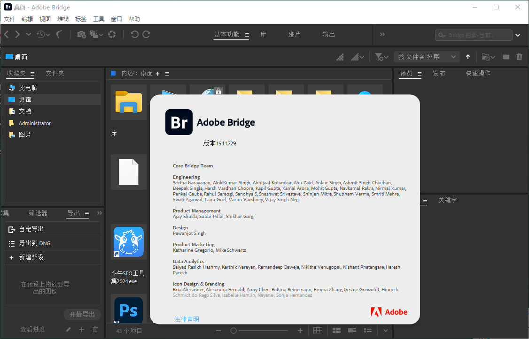The image size is (529, 339).
Task: Click 新建预设 to create preset
Action: (53, 257)
